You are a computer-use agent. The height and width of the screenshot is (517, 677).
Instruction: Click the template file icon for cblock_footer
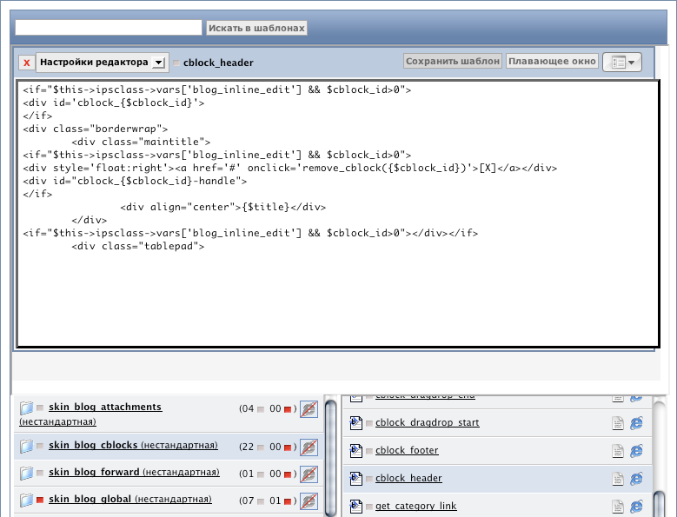click(355, 451)
